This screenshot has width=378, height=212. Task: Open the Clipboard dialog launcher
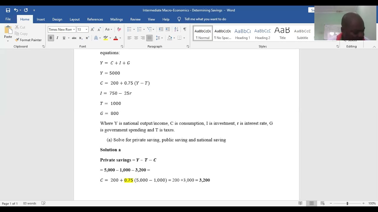click(43, 47)
